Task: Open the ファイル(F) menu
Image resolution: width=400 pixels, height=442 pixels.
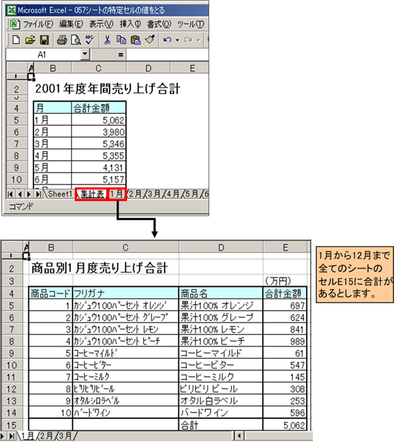Action: pyautogui.click(x=38, y=24)
